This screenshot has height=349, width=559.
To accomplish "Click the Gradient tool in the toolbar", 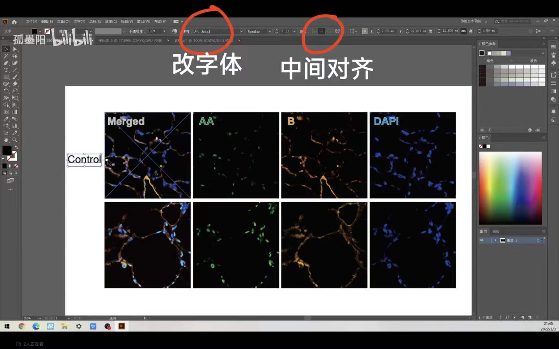I will [15, 111].
